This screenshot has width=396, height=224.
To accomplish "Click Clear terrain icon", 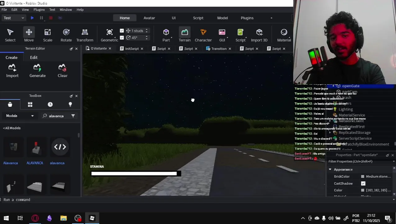I will 62,71.
